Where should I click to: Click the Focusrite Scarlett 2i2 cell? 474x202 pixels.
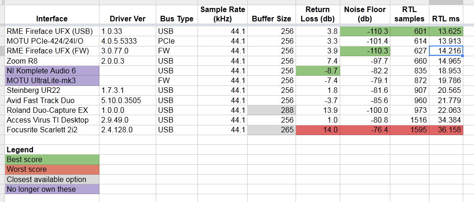click(52, 130)
